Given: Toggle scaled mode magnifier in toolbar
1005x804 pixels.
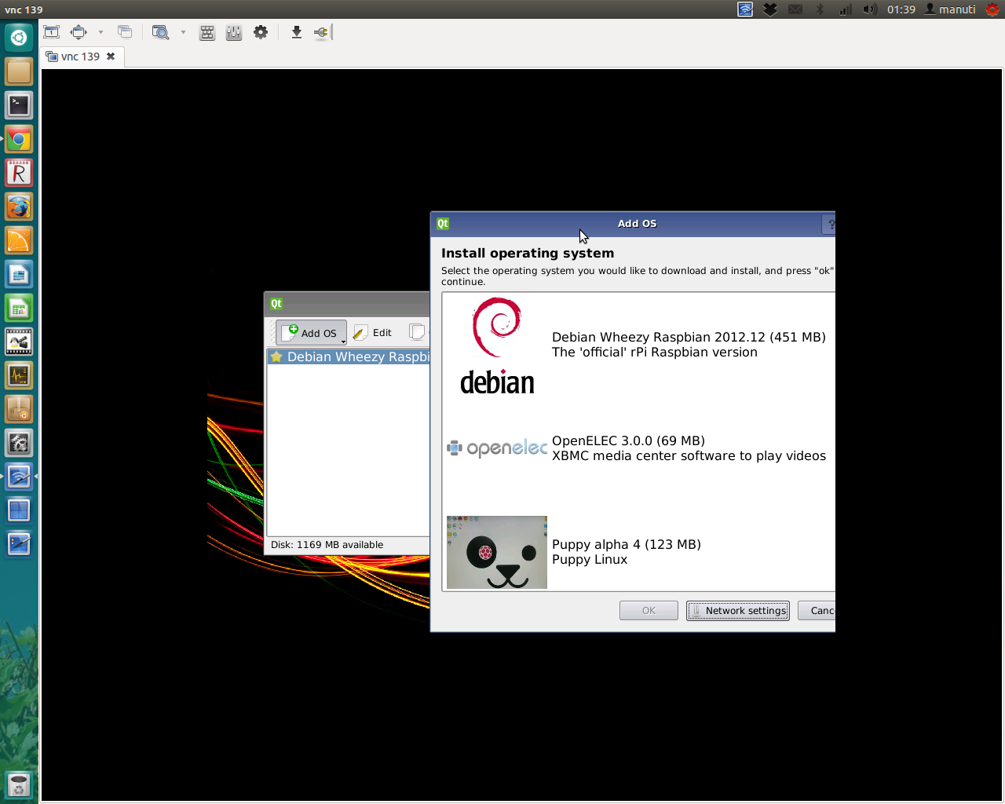Looking at the screenshot, I should pyautogui.click(x=160, y=32).
